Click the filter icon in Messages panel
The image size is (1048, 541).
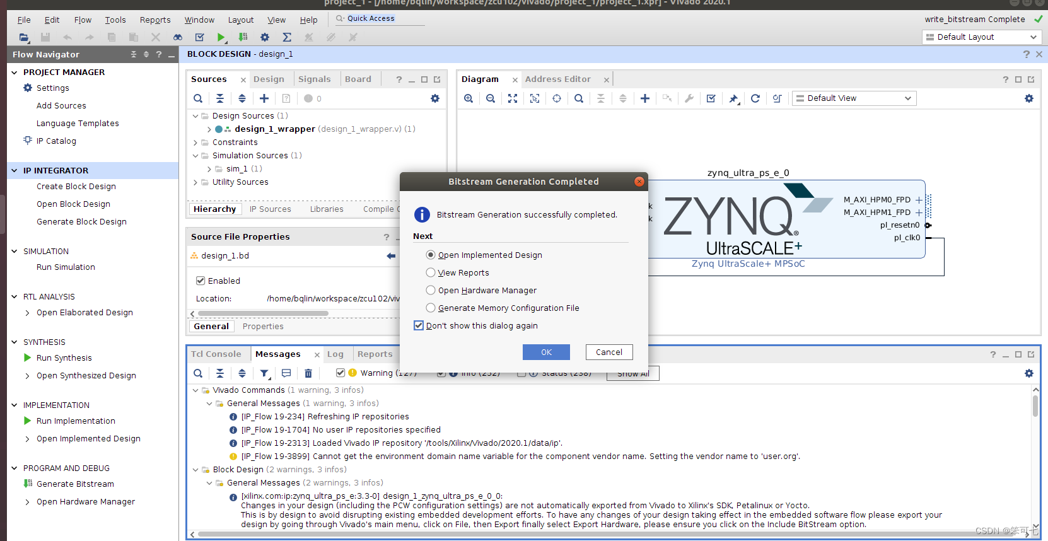265,373
